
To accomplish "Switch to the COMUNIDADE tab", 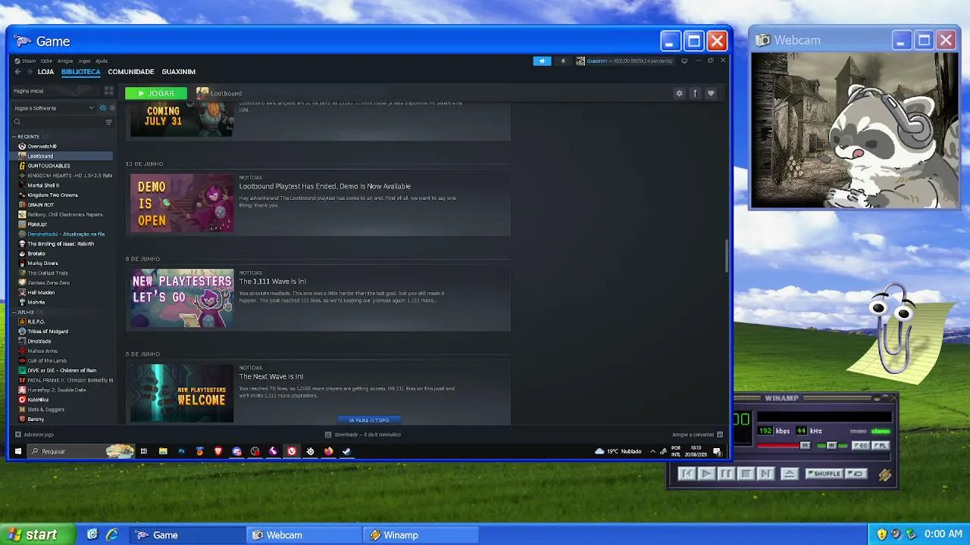I will coord(131,72).
